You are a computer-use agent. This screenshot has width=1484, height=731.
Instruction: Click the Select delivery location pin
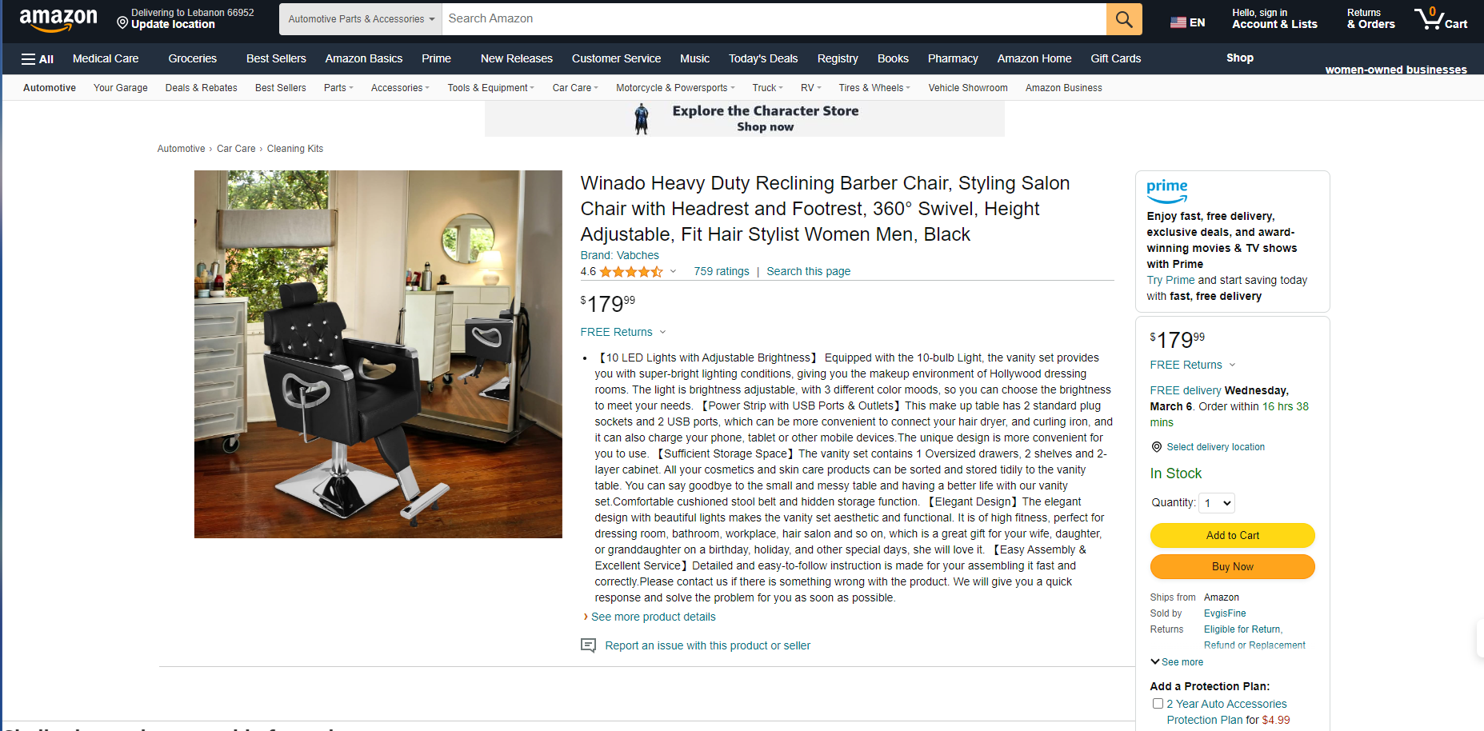click(1156, 447)
